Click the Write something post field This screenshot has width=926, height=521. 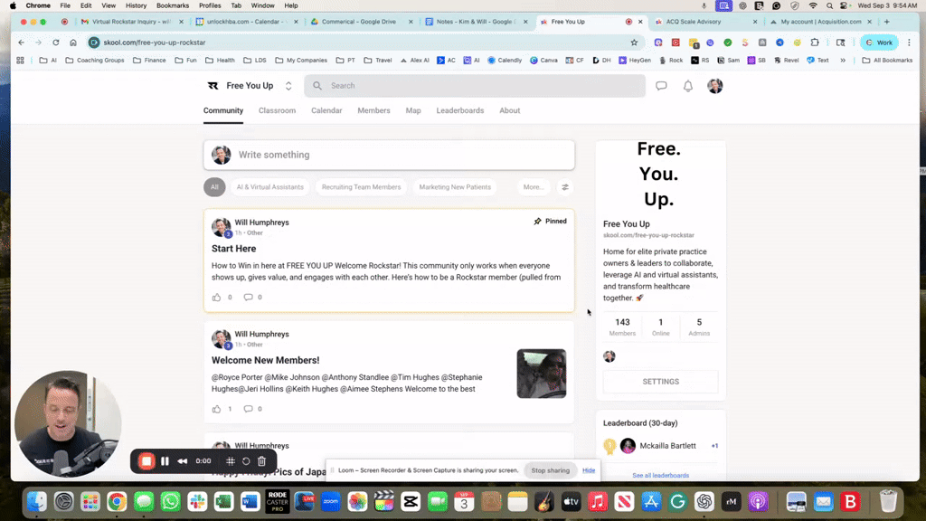point(389,155)
